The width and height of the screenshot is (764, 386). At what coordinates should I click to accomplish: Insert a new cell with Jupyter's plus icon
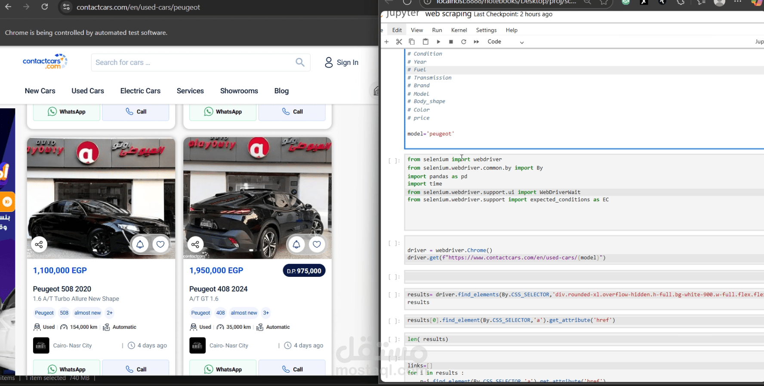[386, 42]
